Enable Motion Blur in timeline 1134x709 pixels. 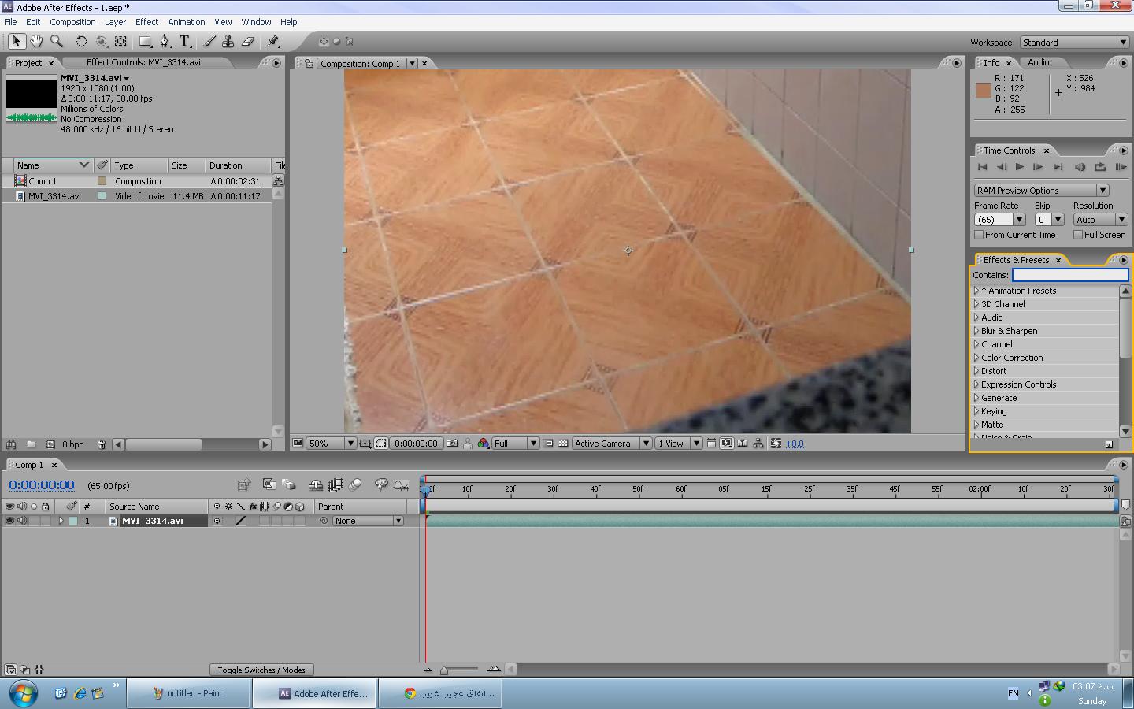pyautogui.click(x=355, y=485)
